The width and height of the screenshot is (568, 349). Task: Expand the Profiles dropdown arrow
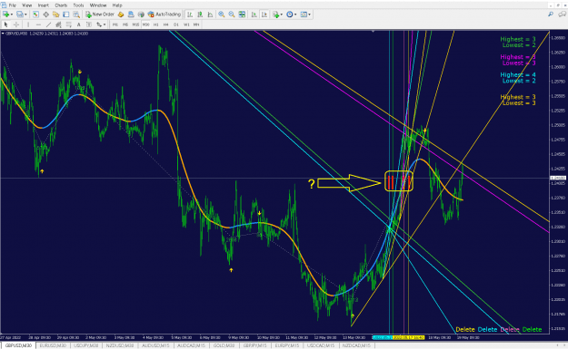point(25,15)
